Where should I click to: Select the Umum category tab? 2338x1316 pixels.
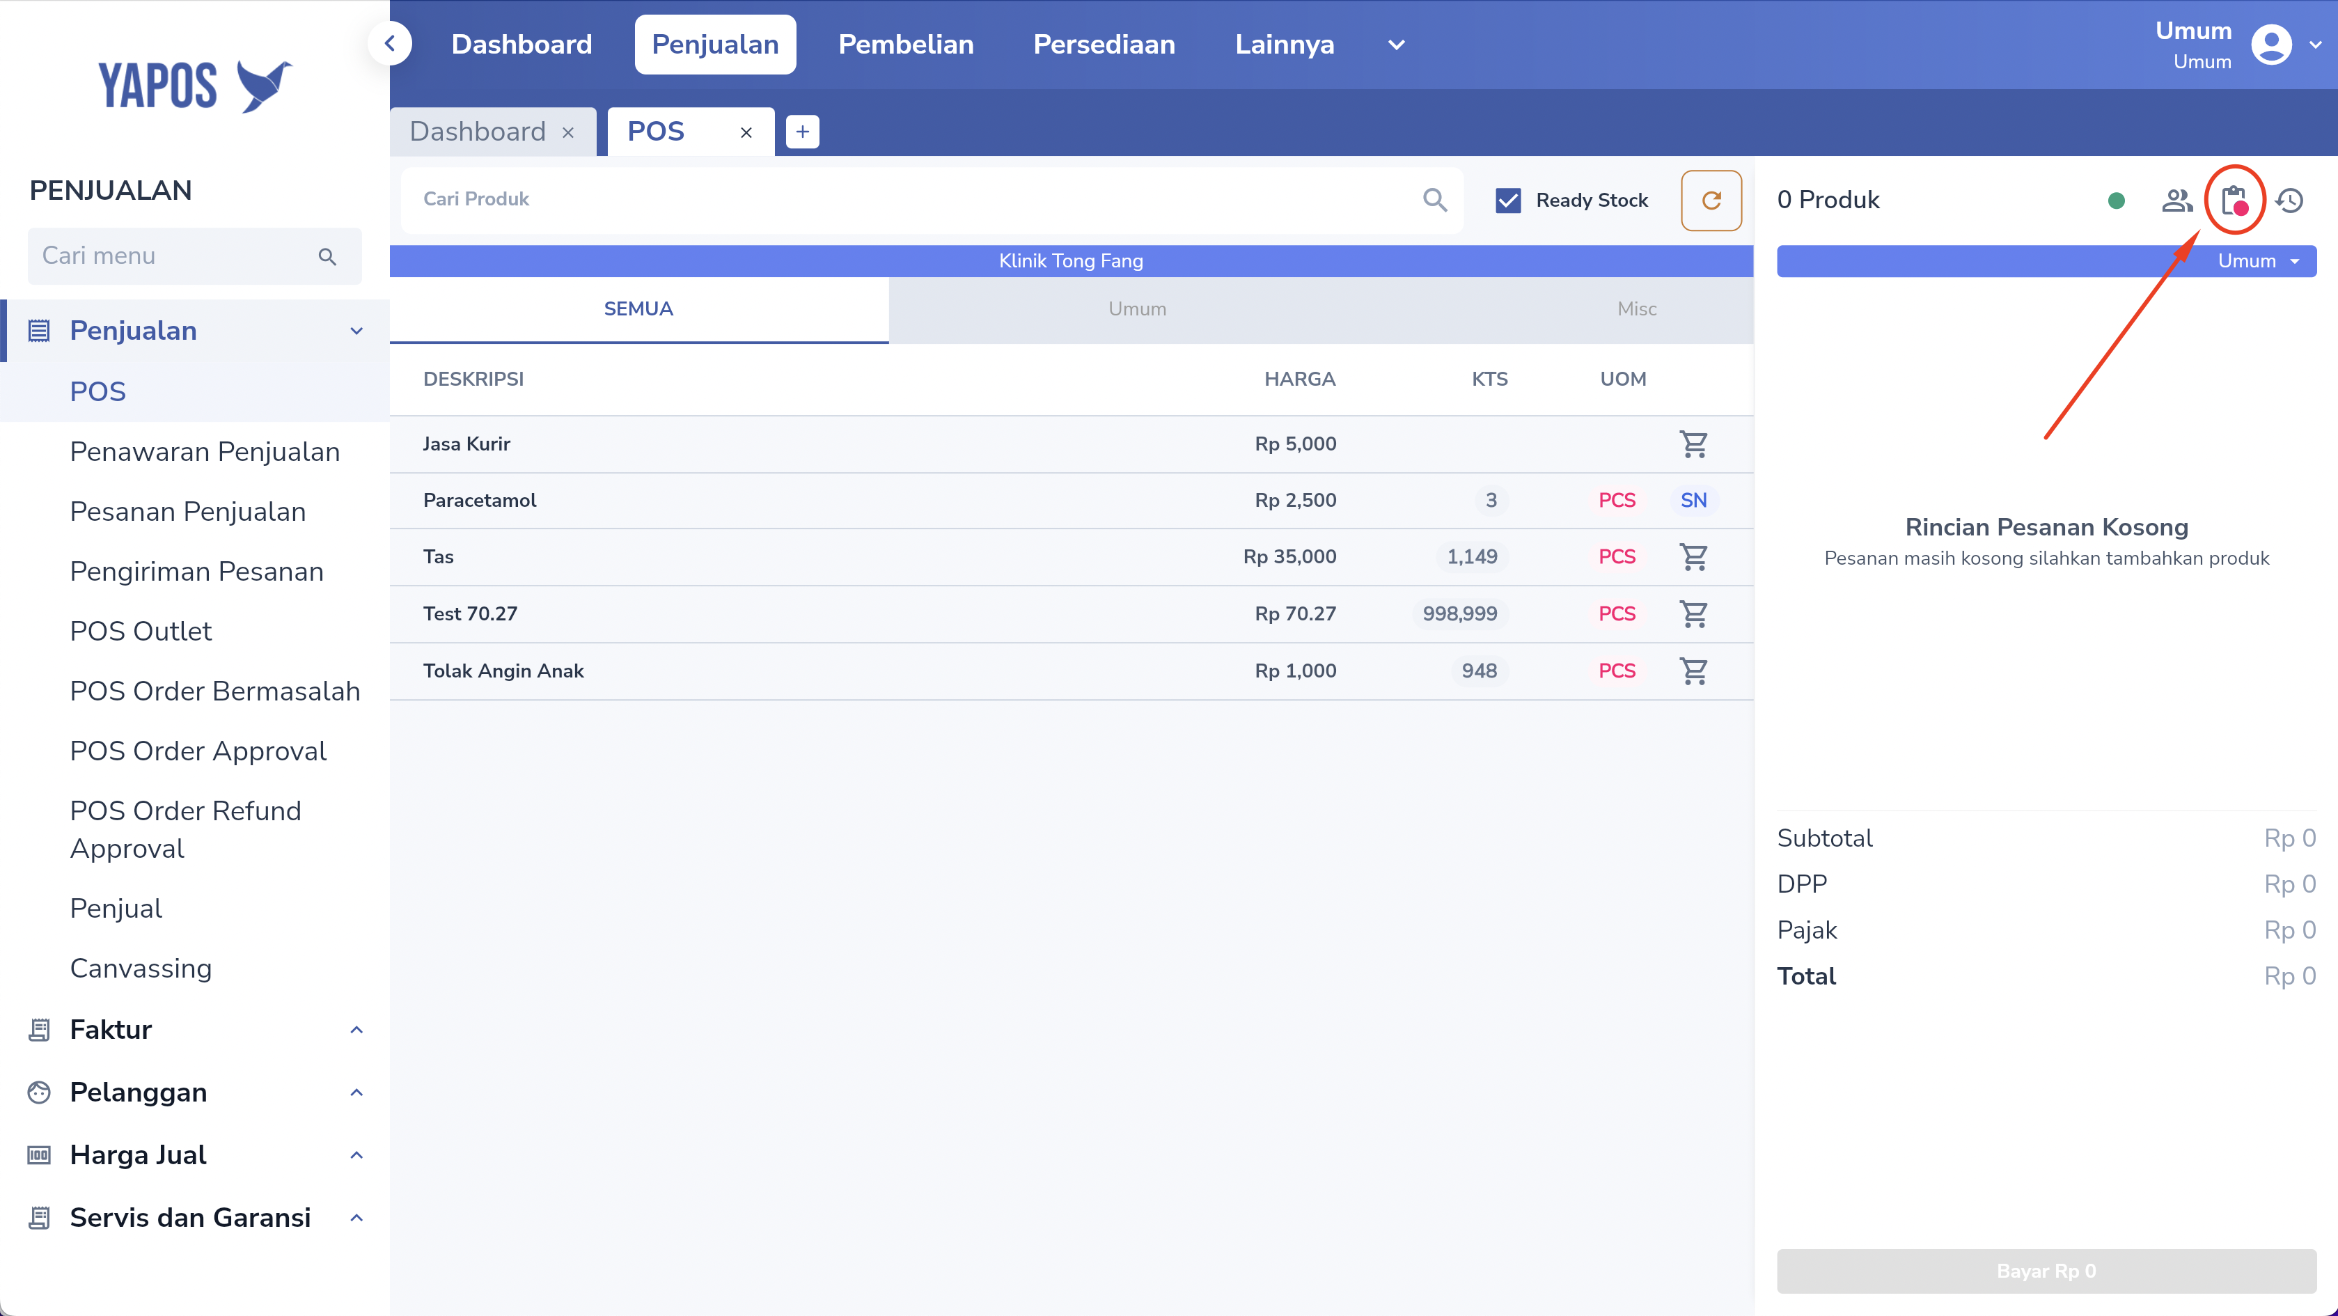point(1137,308)
